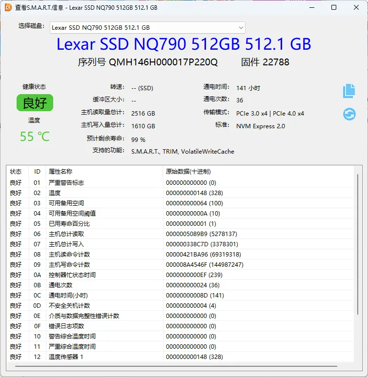This screenshot has height=377, width=368.
Task: Select the 可用备用空间 row name
Action: point(66,203)
